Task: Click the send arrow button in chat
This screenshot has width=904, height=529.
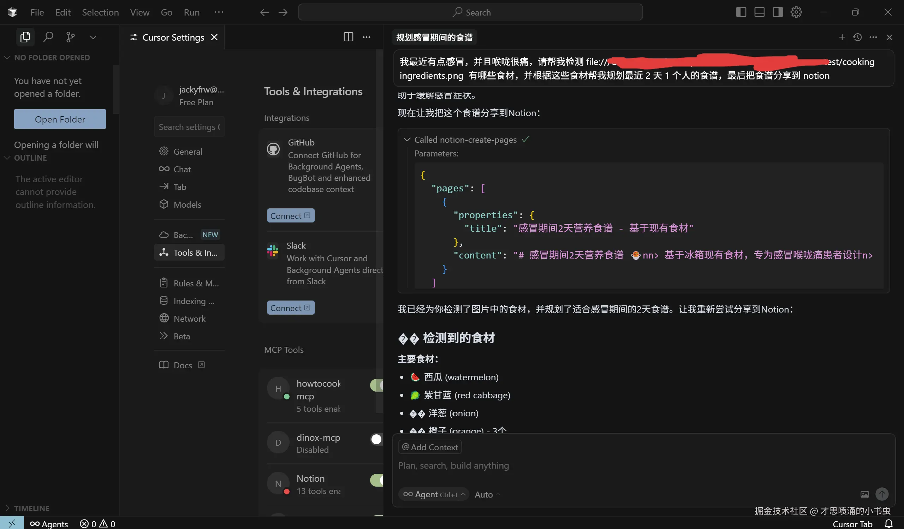Action: click(882, 494)
